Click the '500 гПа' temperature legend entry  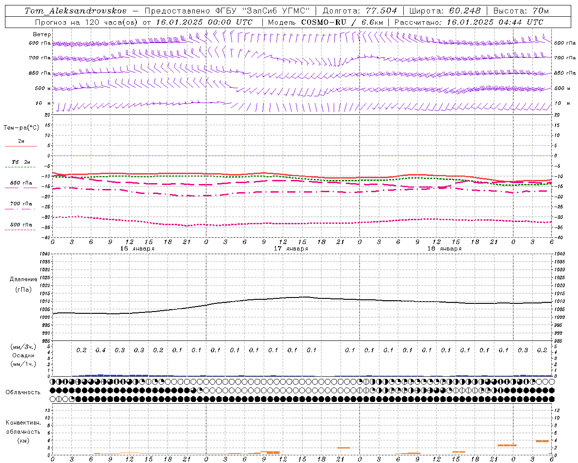[21, 225]
